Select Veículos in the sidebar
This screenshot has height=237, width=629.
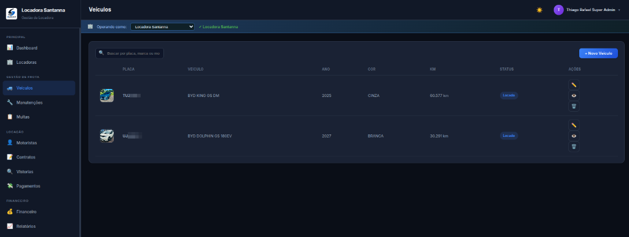click(x=39, y=88)
